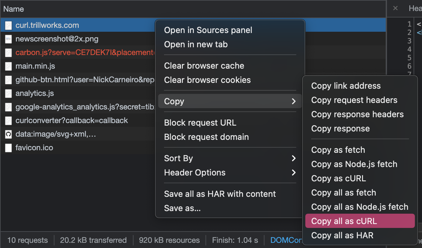The width and height of the screenshot is (422, 248).
Task: Select the newscreenshot@2x.png request row
Action: tap(78, 39)
